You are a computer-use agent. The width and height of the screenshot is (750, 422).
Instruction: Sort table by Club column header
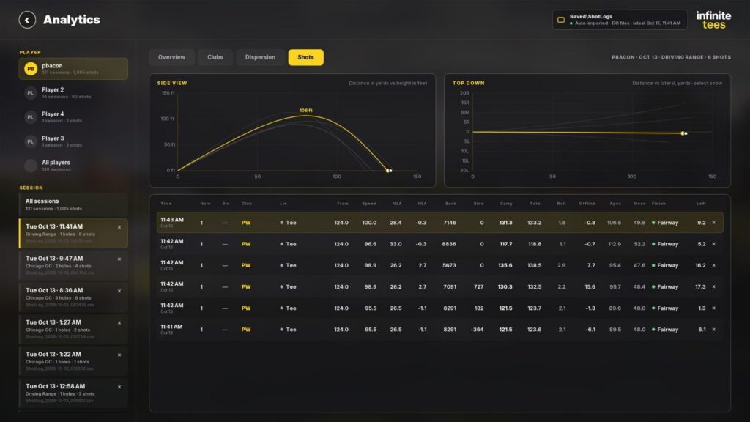point(247,204)
